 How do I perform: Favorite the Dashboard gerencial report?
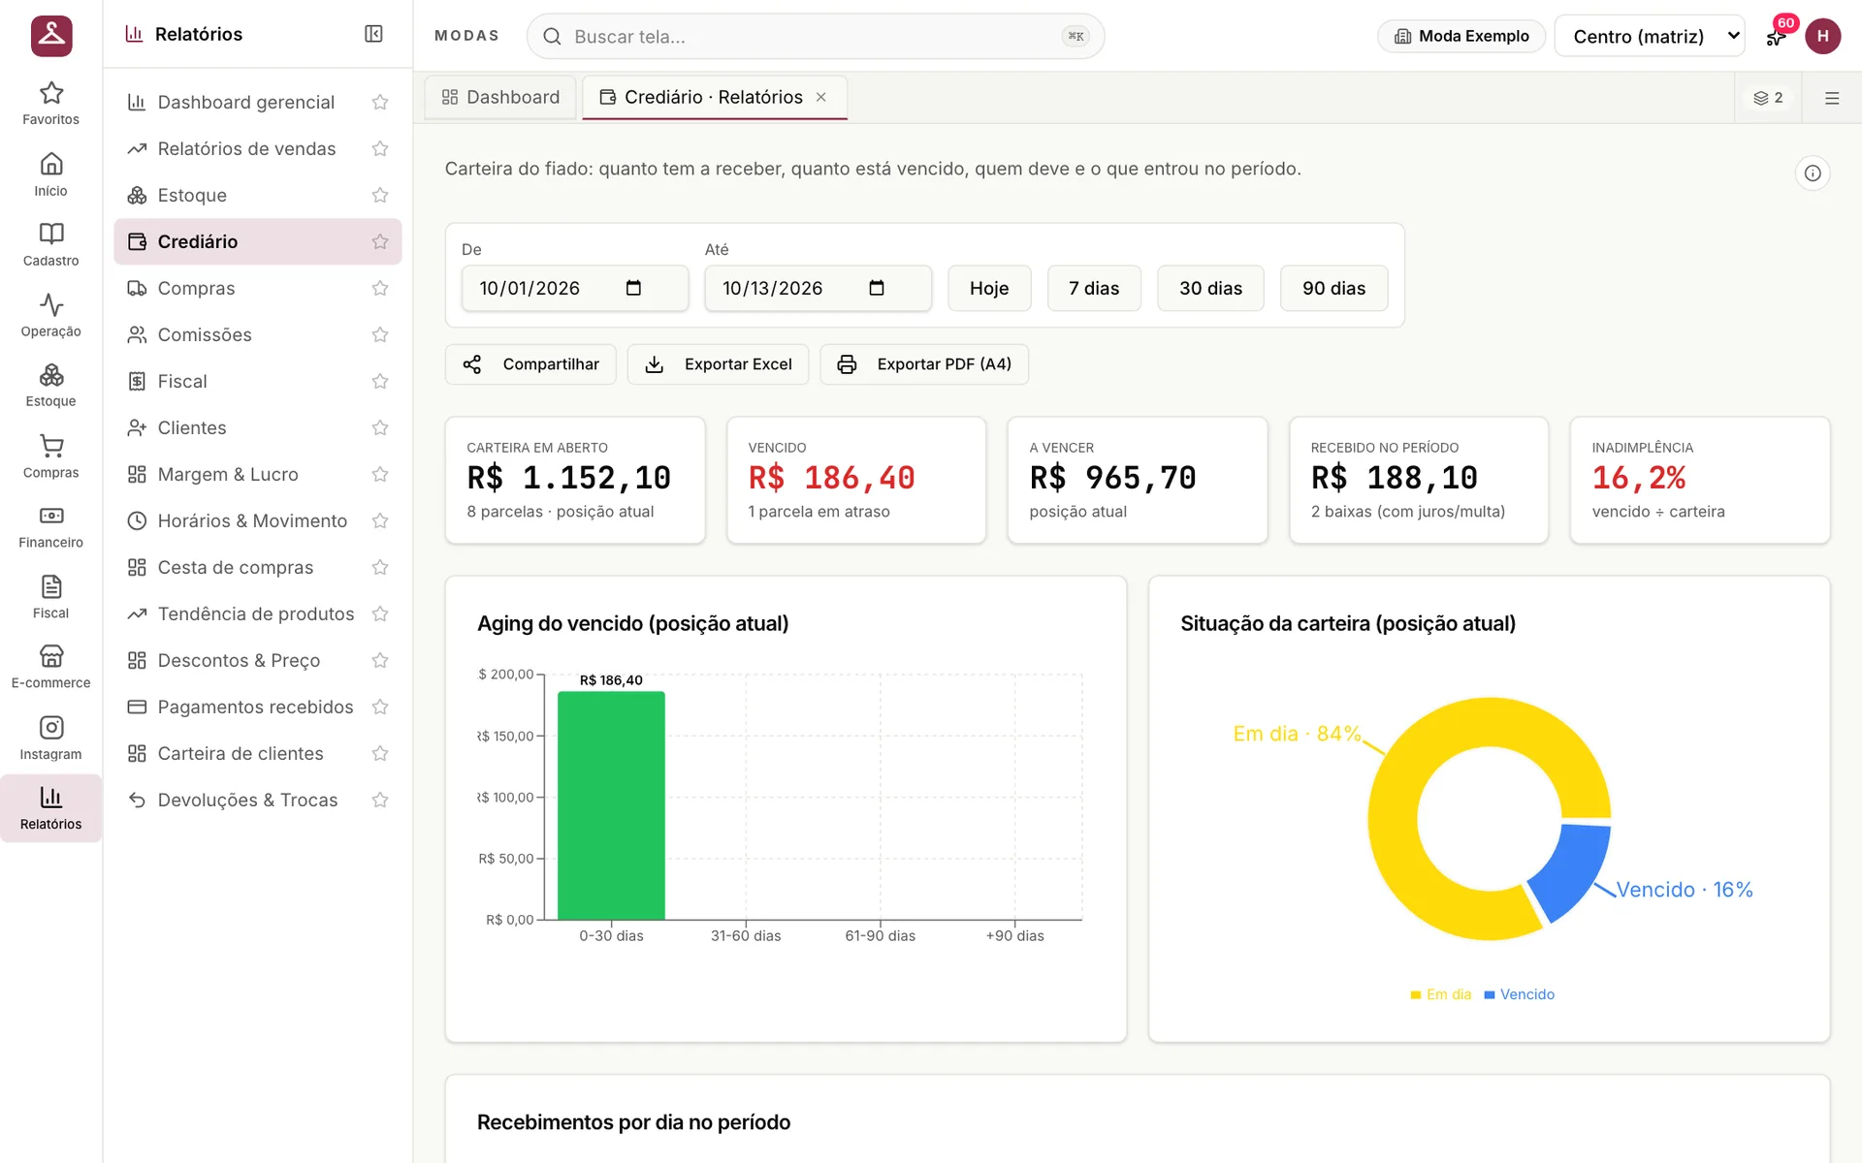[x=380, y=102]
